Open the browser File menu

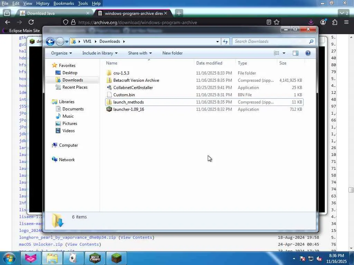5,3
